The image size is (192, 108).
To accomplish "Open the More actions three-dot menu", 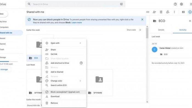I will click(174, 12).
